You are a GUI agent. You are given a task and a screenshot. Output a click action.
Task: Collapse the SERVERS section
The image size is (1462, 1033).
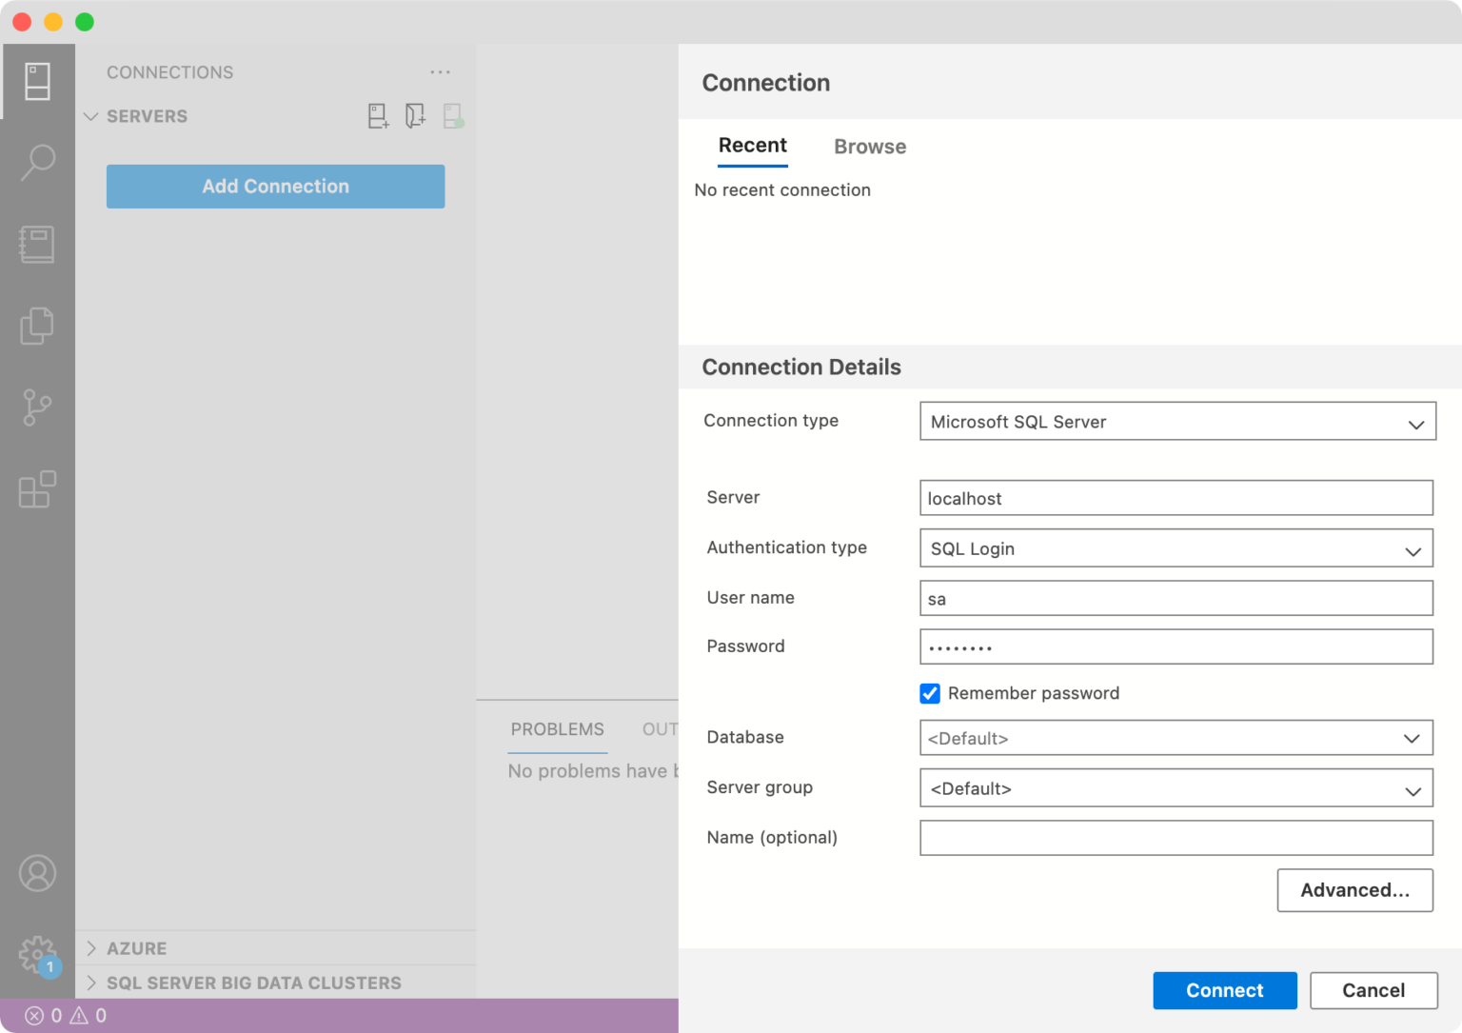[x=90, y=115]
